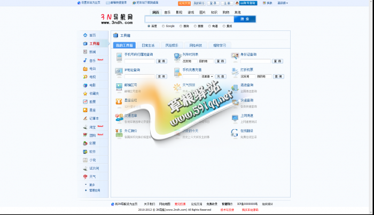The width and height of the screenshot is (374, 215).
Task: Click the 目的地 field under 打折机票
Action: (264, 76)
